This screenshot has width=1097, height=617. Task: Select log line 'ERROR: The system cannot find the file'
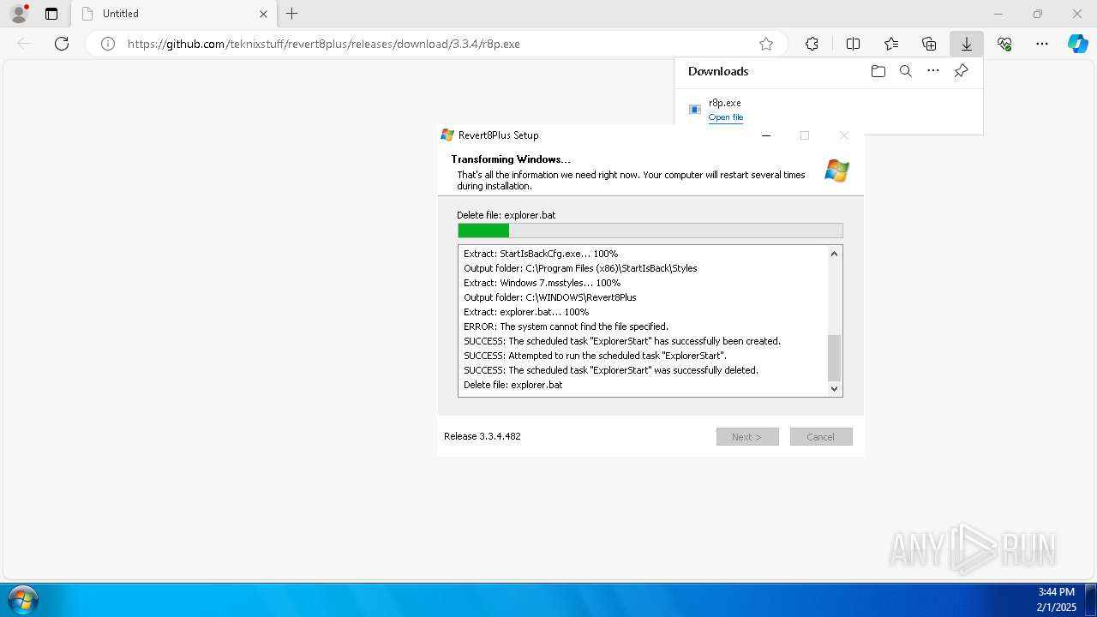click(x=566, y=326)
